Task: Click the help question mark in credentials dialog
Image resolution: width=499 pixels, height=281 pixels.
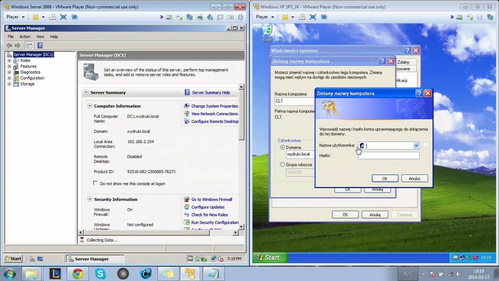Action: pos(419,93)
